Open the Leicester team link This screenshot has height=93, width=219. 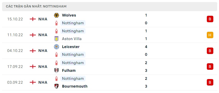point(71,47)
